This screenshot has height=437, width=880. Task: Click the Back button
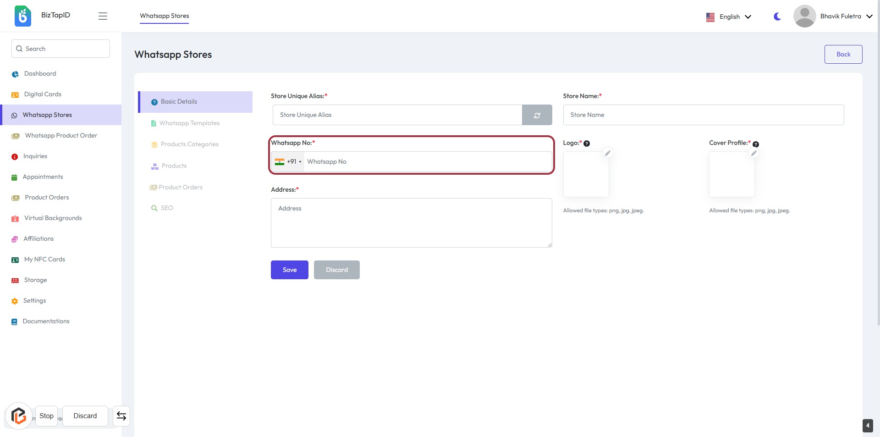[843, 55]
